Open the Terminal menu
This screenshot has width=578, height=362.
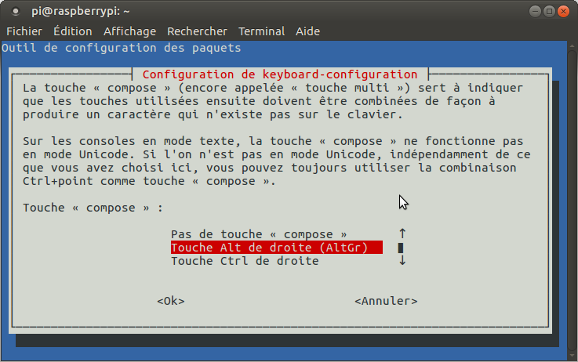tap(261, 31)
